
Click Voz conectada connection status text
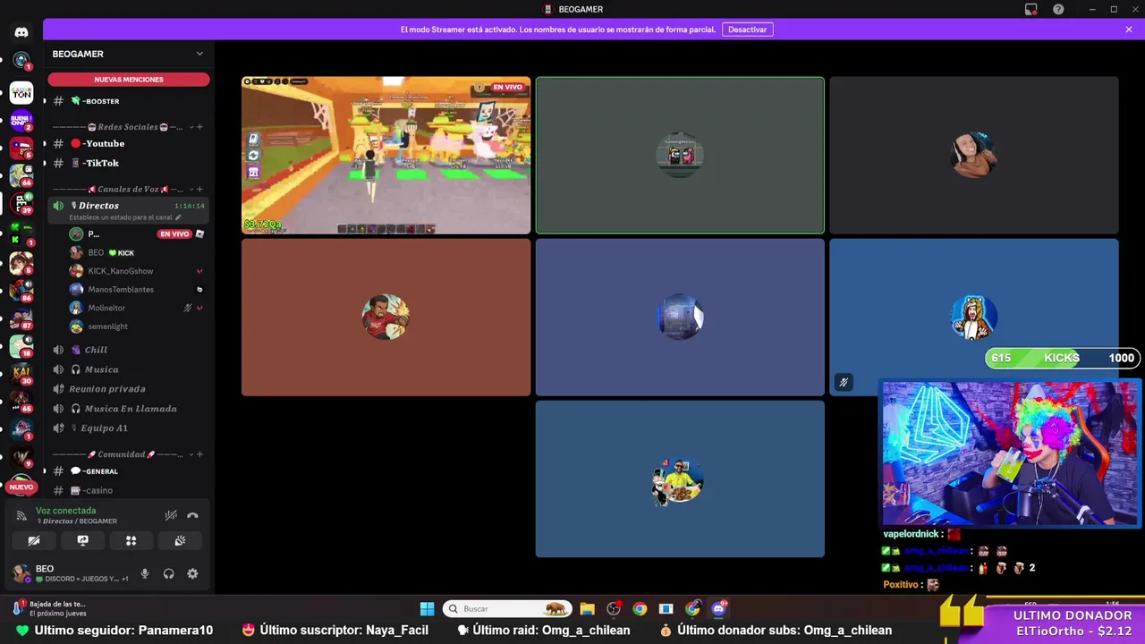tap(65, 511)
